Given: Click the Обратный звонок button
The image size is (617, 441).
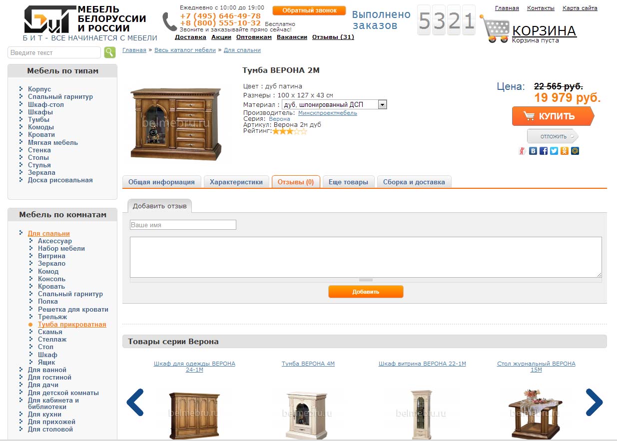Looking at the screenshot, I should pos(309,10).
